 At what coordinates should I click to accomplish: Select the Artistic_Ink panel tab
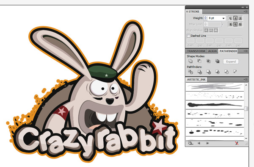click(196, 79)
